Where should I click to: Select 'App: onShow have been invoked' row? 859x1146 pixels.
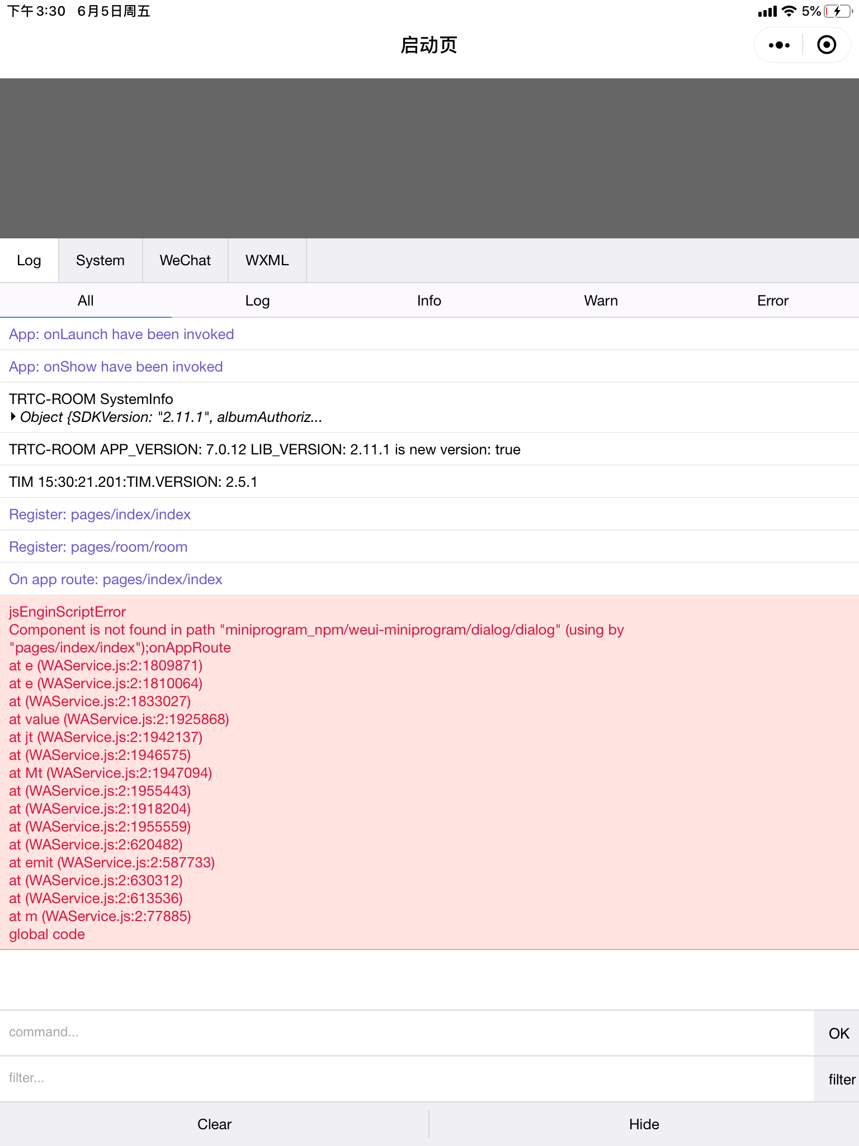429,367
